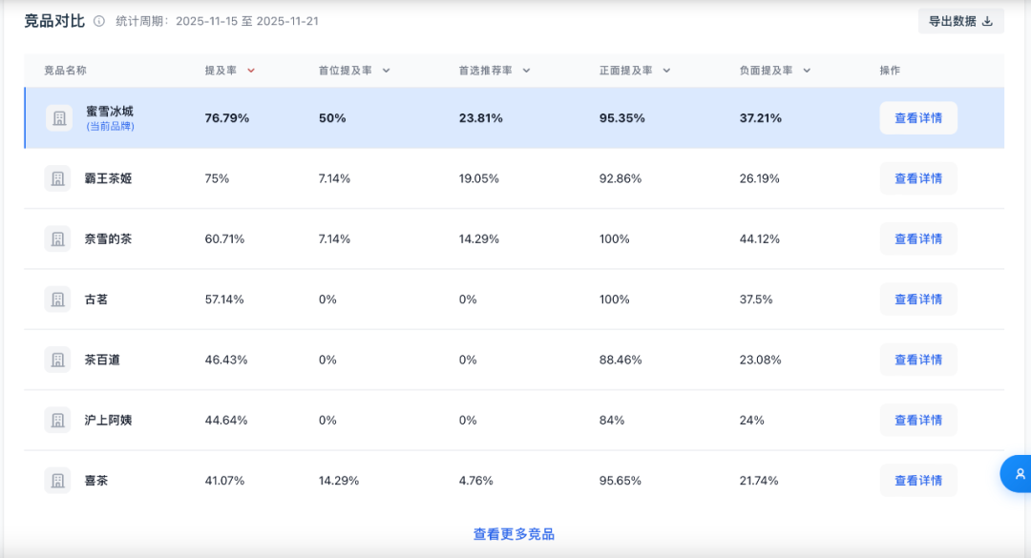
Task: Select the 古茗 brand name
Action: tap(96, 300)
